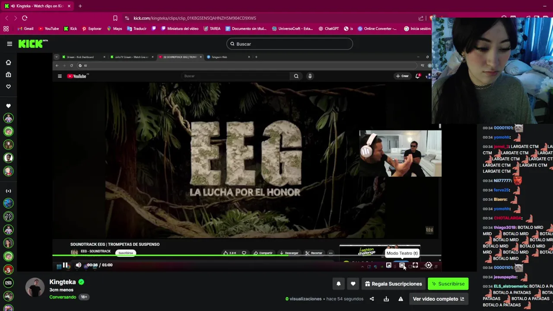
Task: Reload the Kick page
Action: coord(25,18)
